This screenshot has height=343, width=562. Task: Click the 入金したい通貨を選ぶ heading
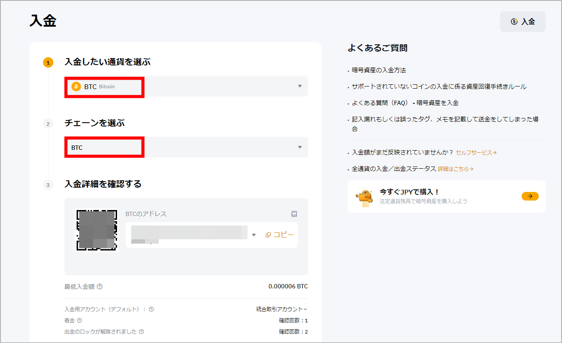pyautogui.click(x=108, y=62)
